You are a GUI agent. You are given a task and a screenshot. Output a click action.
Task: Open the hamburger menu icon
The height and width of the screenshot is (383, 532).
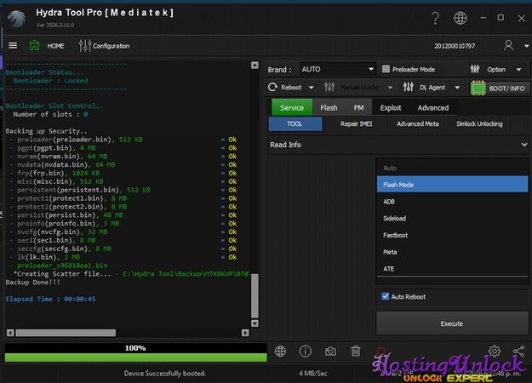pyautogui.click(x=13, y=45)
